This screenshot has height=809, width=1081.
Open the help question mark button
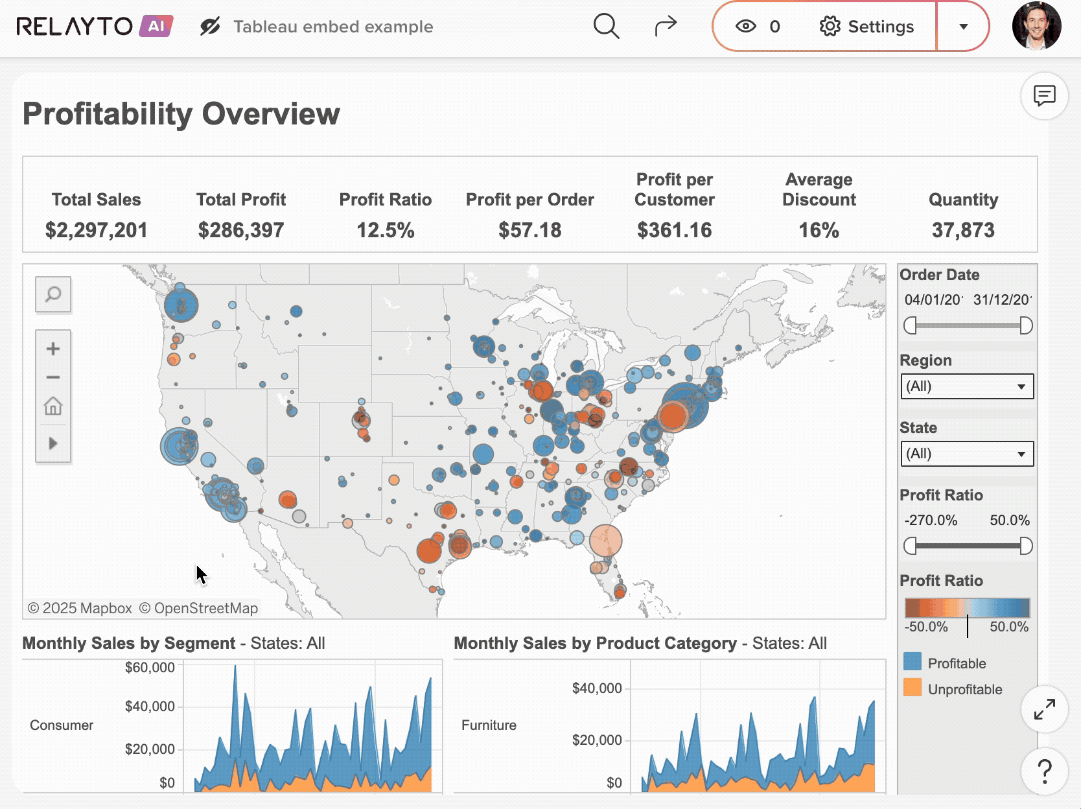tap(1044, 771)
